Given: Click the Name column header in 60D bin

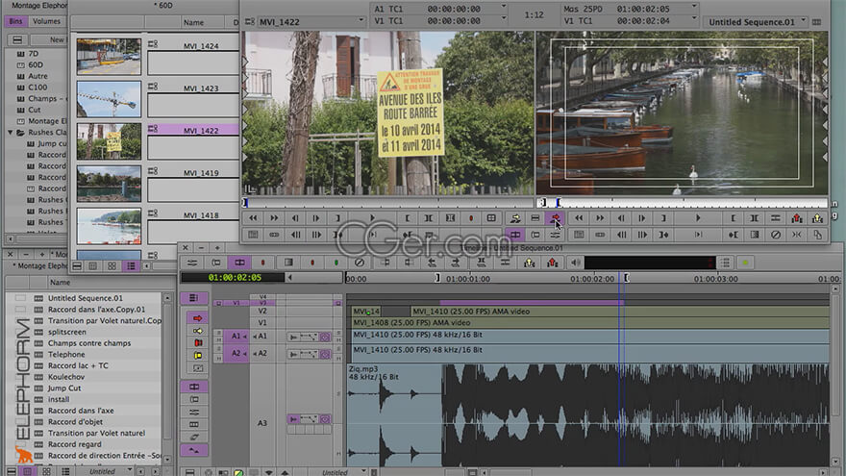Looking at the screenshot, I should (x=193, y=22).
